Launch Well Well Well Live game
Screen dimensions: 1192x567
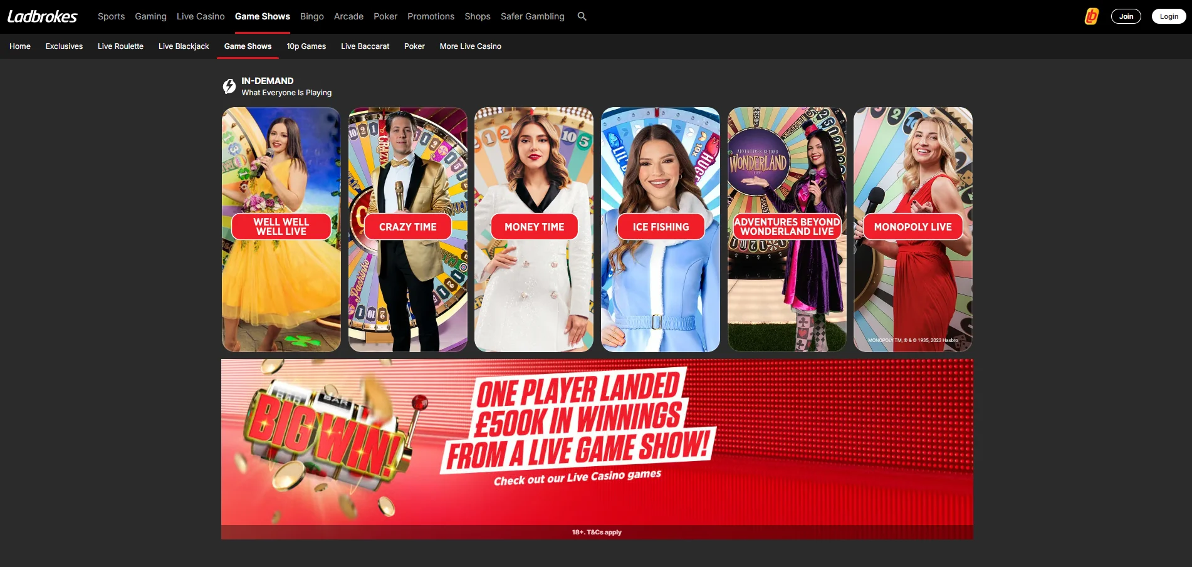pos(281,229)
